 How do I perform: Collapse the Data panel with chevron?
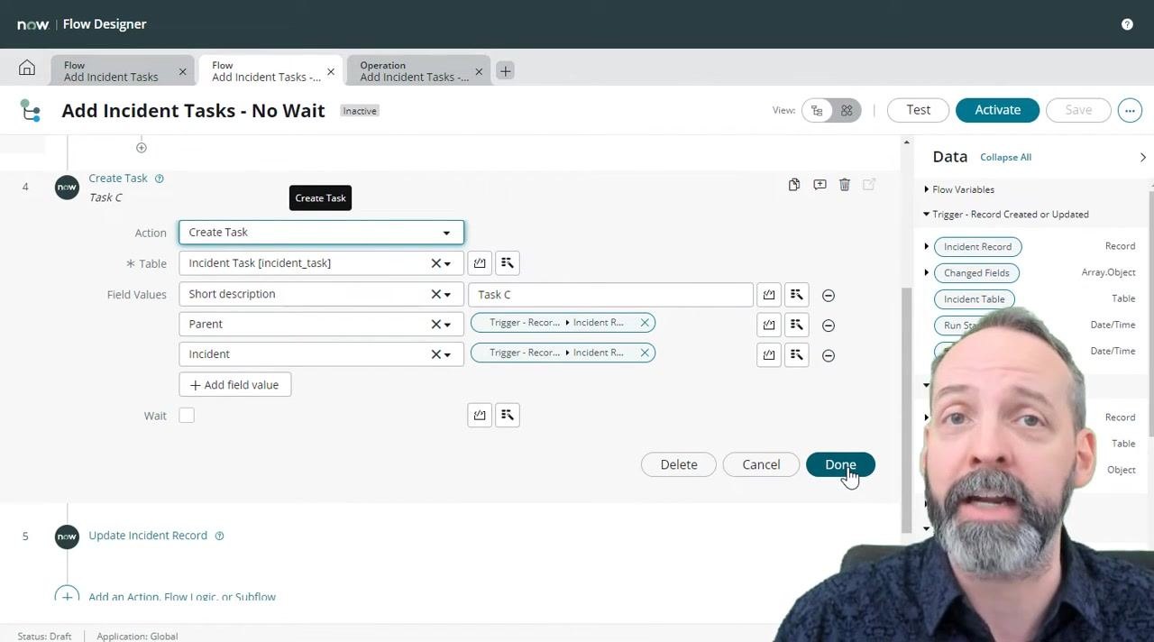click(1143, 158)
